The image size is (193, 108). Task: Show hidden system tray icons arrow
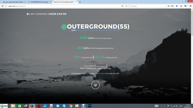pos(161,106)
